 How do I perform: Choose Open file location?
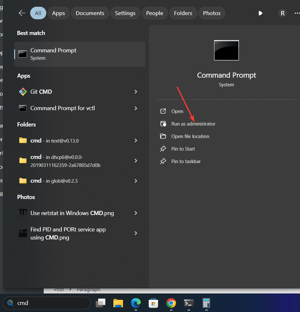[x=190, y=136]
